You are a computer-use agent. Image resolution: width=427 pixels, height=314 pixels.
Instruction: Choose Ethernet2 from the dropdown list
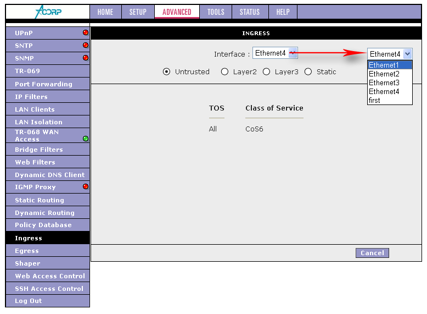coord(390,74)
